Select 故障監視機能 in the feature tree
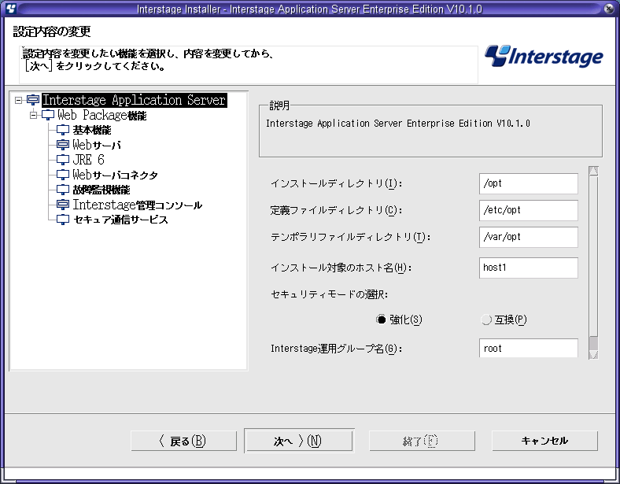Viewport: 620px width, 484px height. 101,190
